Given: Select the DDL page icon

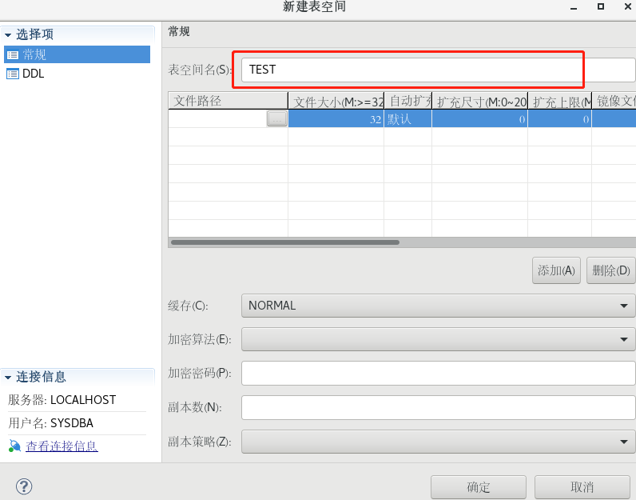Looking at the screenshot, I should coord(13,74).
